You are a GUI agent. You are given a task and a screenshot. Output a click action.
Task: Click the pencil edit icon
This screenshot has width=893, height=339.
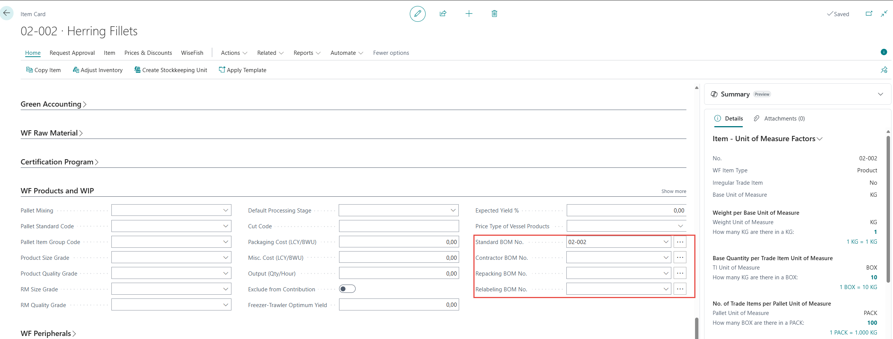click(x=417, y=14)
